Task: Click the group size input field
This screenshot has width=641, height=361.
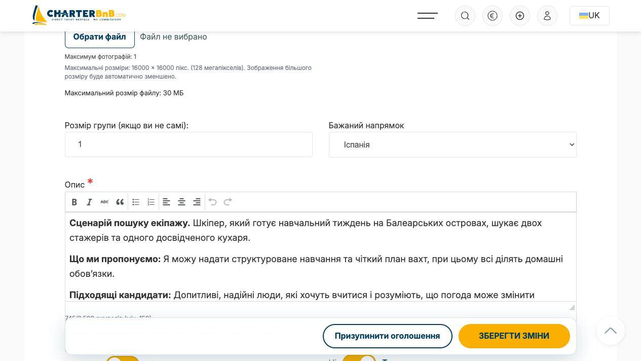Action: (x=188, y=145)
